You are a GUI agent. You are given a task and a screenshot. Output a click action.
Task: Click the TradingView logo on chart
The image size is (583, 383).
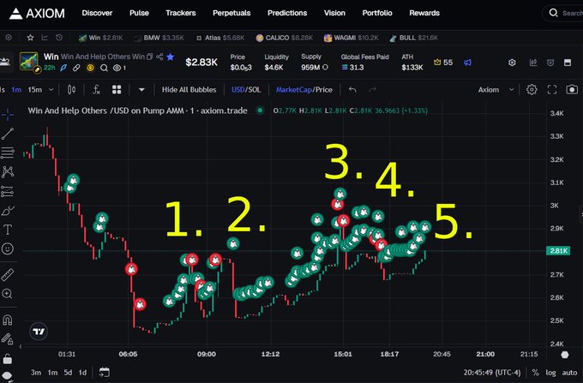[x=39, y=332]
